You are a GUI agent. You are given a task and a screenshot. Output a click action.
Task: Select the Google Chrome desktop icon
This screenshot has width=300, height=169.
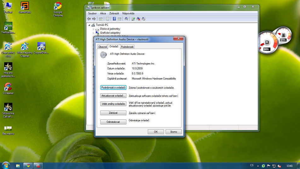pyautogui.click(x=58, y=9)
